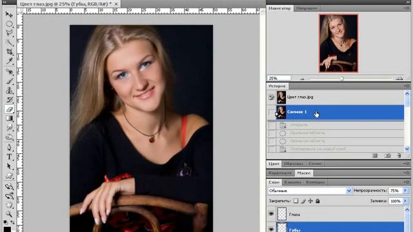Switch to the Каналы tab
This screenshot has height=232, width=413.
(x=292, y=182)
